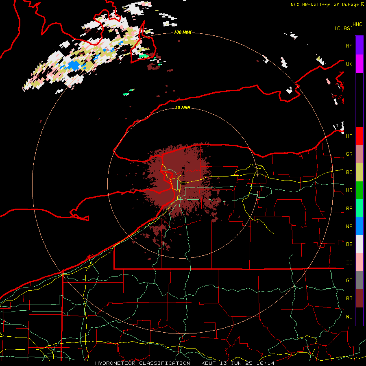Image resolution: width=366 pixels, height=366 pixels.
Task: Click the large blue wet snow echo
Action: pos(74,65)
